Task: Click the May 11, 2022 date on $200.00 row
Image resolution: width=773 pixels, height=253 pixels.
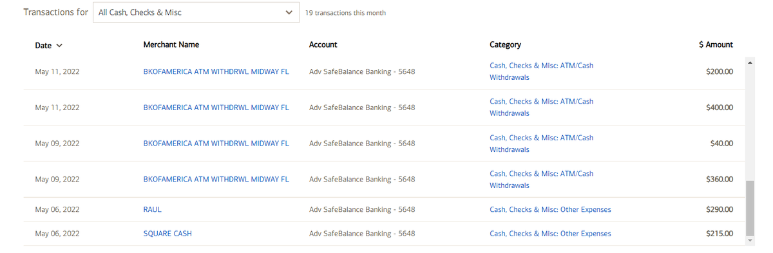Action: point(57,71)
